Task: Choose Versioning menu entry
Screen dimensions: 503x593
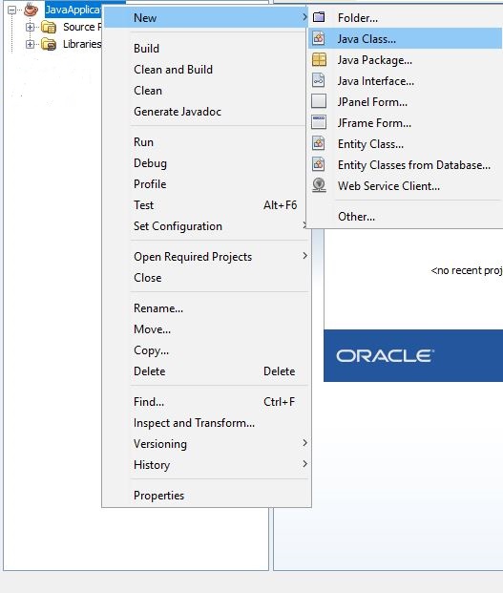Action: coord(206,444)
